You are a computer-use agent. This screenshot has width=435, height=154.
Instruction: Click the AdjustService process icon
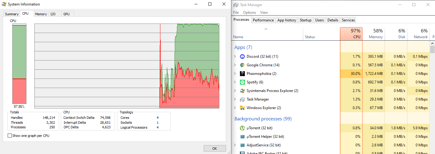(x=242, y=145)
